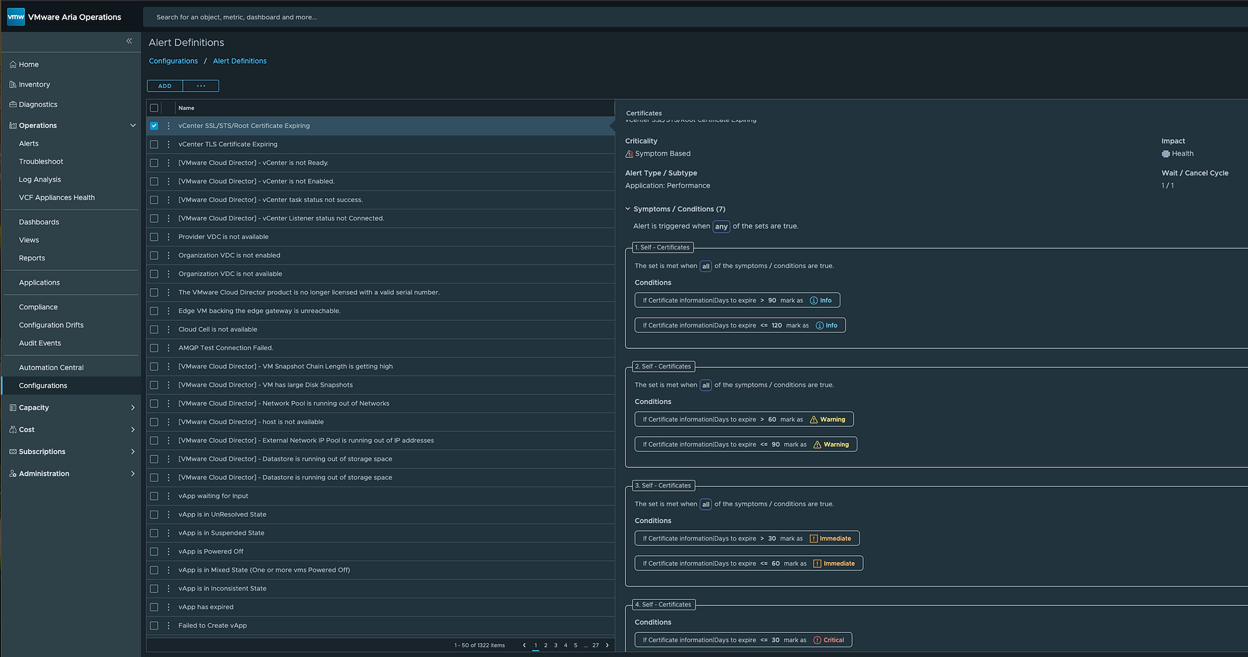Image resolution: width=1248 pixels, height=657 pixels.
Task: Expand the Capacity menu chevron
Action: [133, 407]
